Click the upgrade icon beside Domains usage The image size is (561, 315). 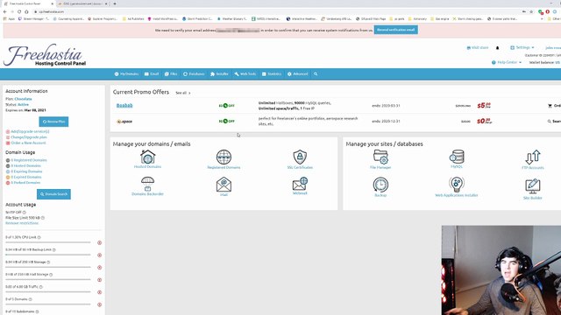[99, 304]
